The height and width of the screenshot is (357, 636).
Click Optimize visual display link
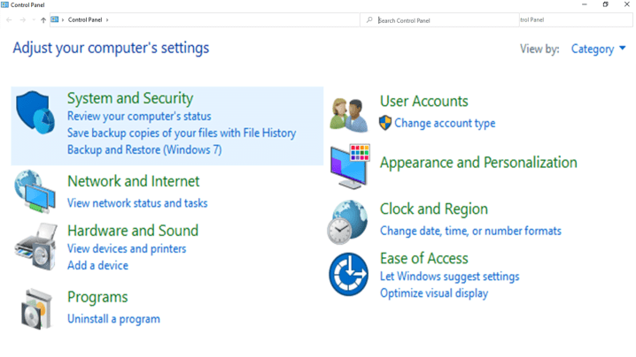click(434, 293)
